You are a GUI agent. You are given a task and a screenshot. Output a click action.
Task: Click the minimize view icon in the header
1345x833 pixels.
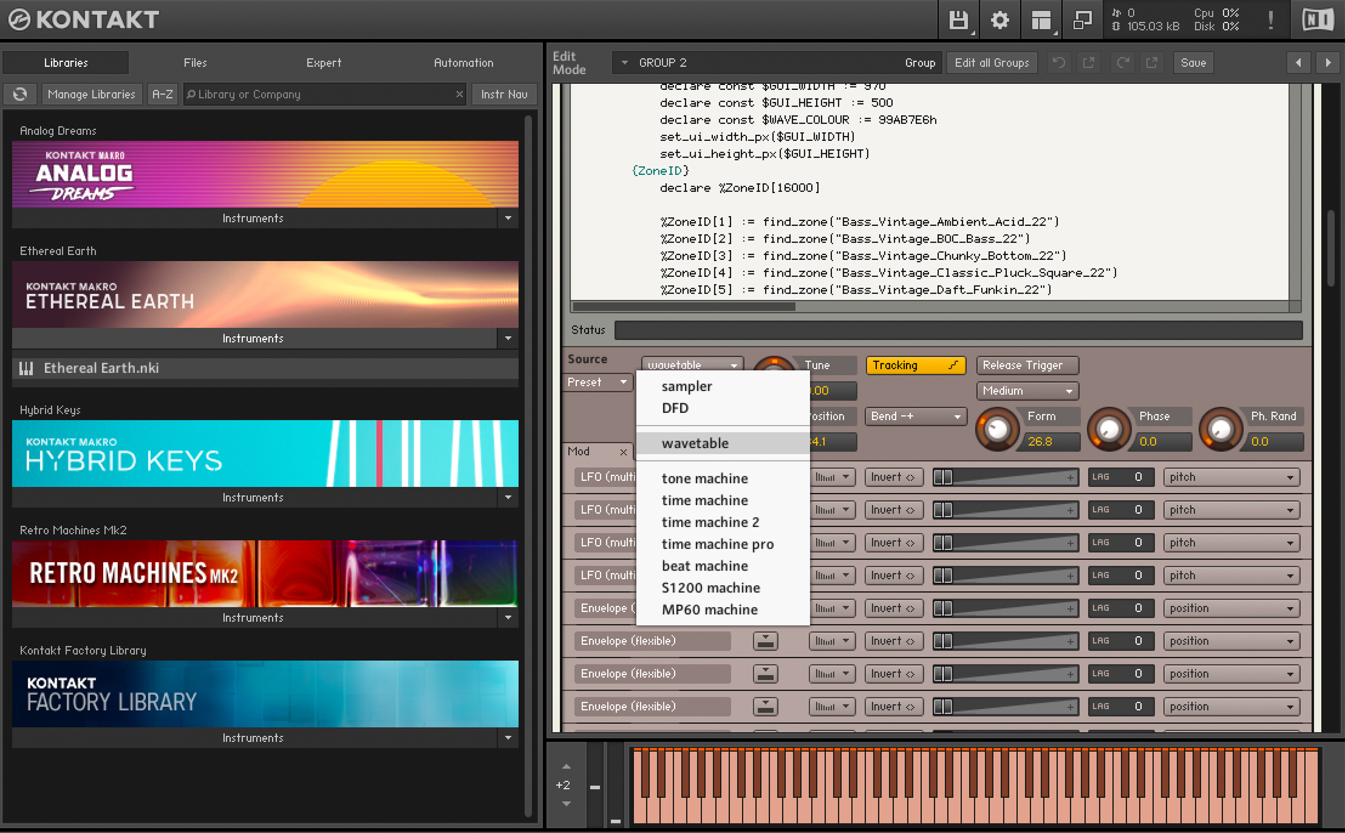(1081, 20)
